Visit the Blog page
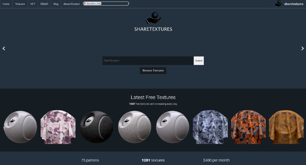Image resolution: width=306 pixels, height=165 pixels. 56,4
